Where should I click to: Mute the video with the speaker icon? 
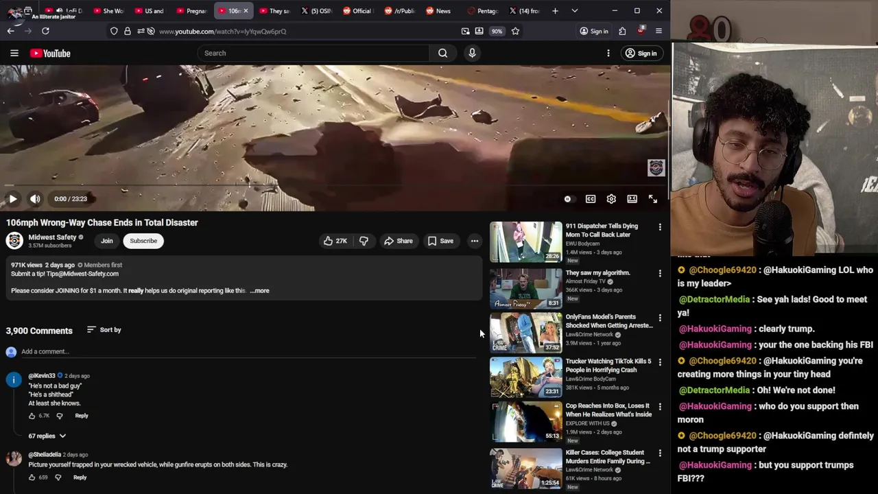[x=35, y=199]
